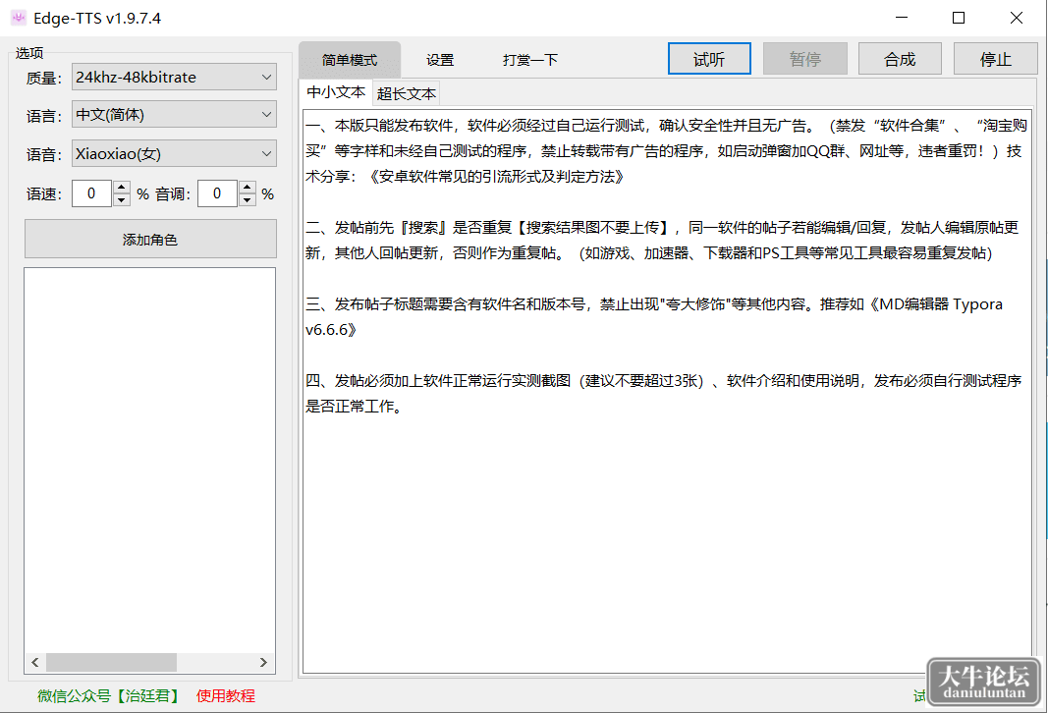1048x713 pixels.
Task: Click the role list left scroll arrow
Action: click(x=35, y=662)
